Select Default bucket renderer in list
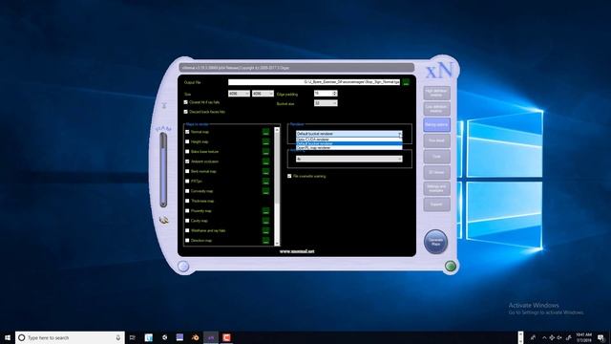 348,143
